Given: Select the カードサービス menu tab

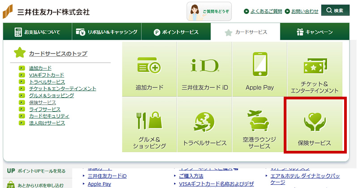Looking at the screenshot, I should 245,32.
